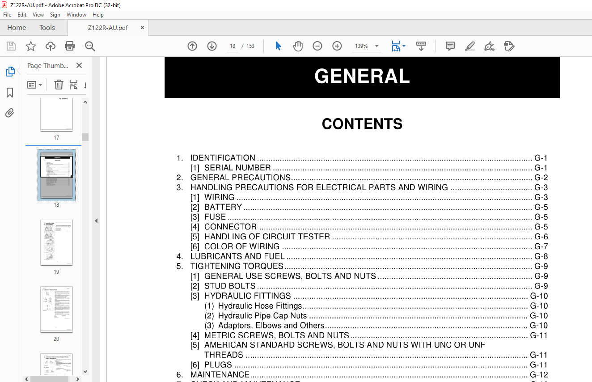Open the Sign menu
This screenshot has width=592, height=382.
pos(55,15)
